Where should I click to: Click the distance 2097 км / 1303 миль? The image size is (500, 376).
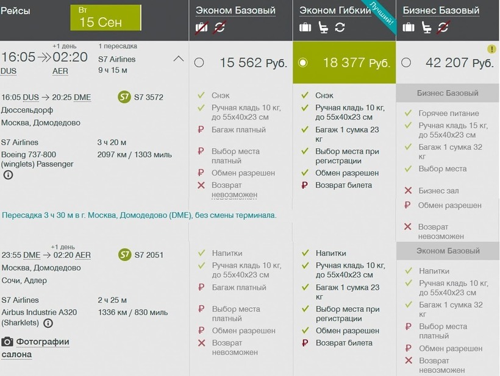135,155
